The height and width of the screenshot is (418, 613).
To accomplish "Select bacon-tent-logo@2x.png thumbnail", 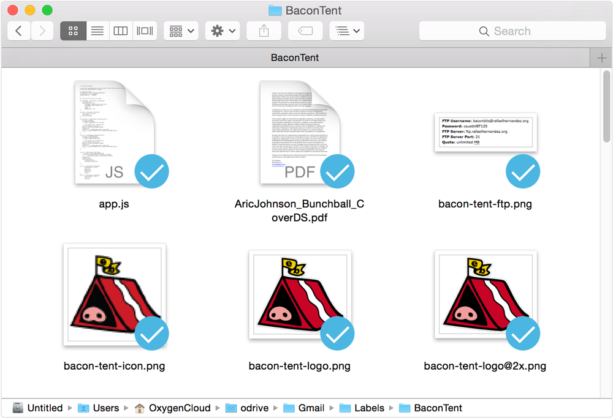I will click(485, 294).
